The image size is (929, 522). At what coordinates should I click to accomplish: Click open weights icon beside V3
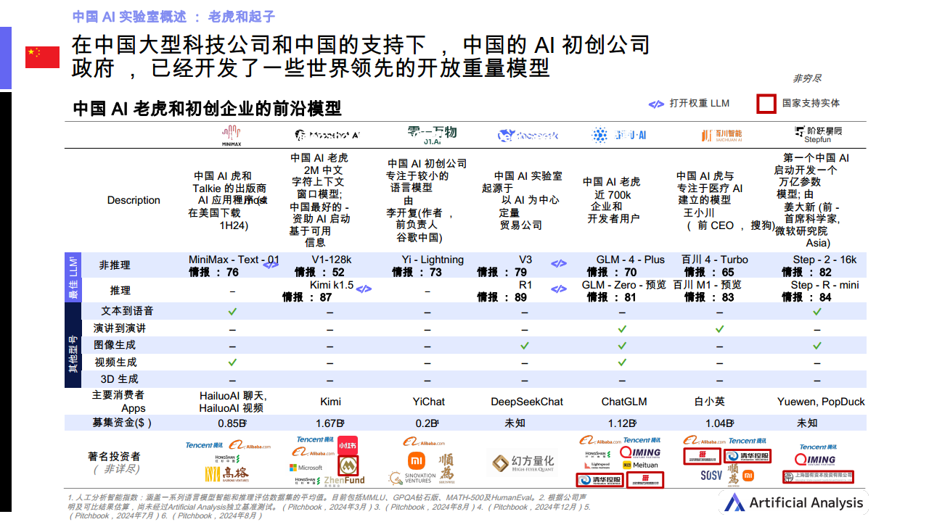558,264
